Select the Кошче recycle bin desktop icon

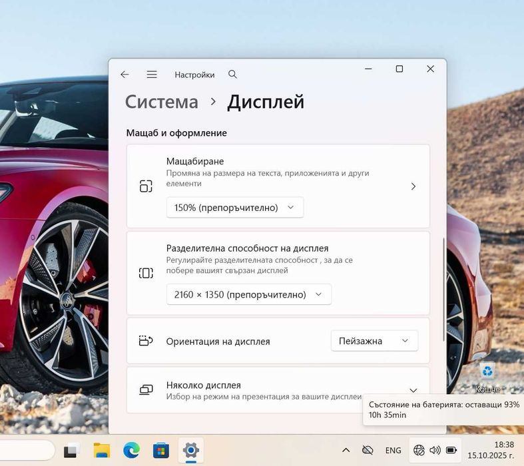point(487,378)
